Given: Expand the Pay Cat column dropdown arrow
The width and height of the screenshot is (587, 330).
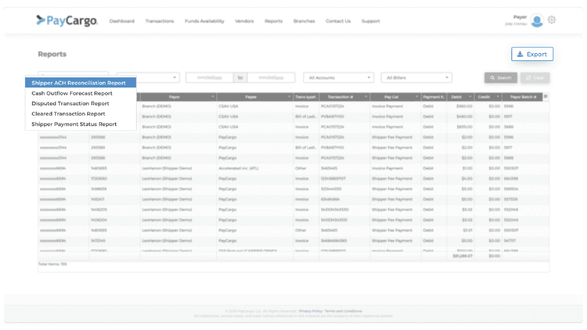Looking at the screenshot, I should (x=417, y=96).
